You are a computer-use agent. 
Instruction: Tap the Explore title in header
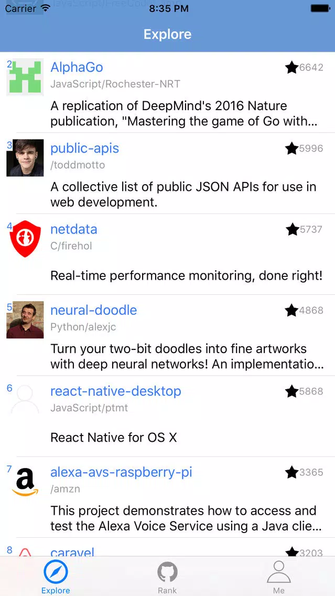[x=168, y=34]
